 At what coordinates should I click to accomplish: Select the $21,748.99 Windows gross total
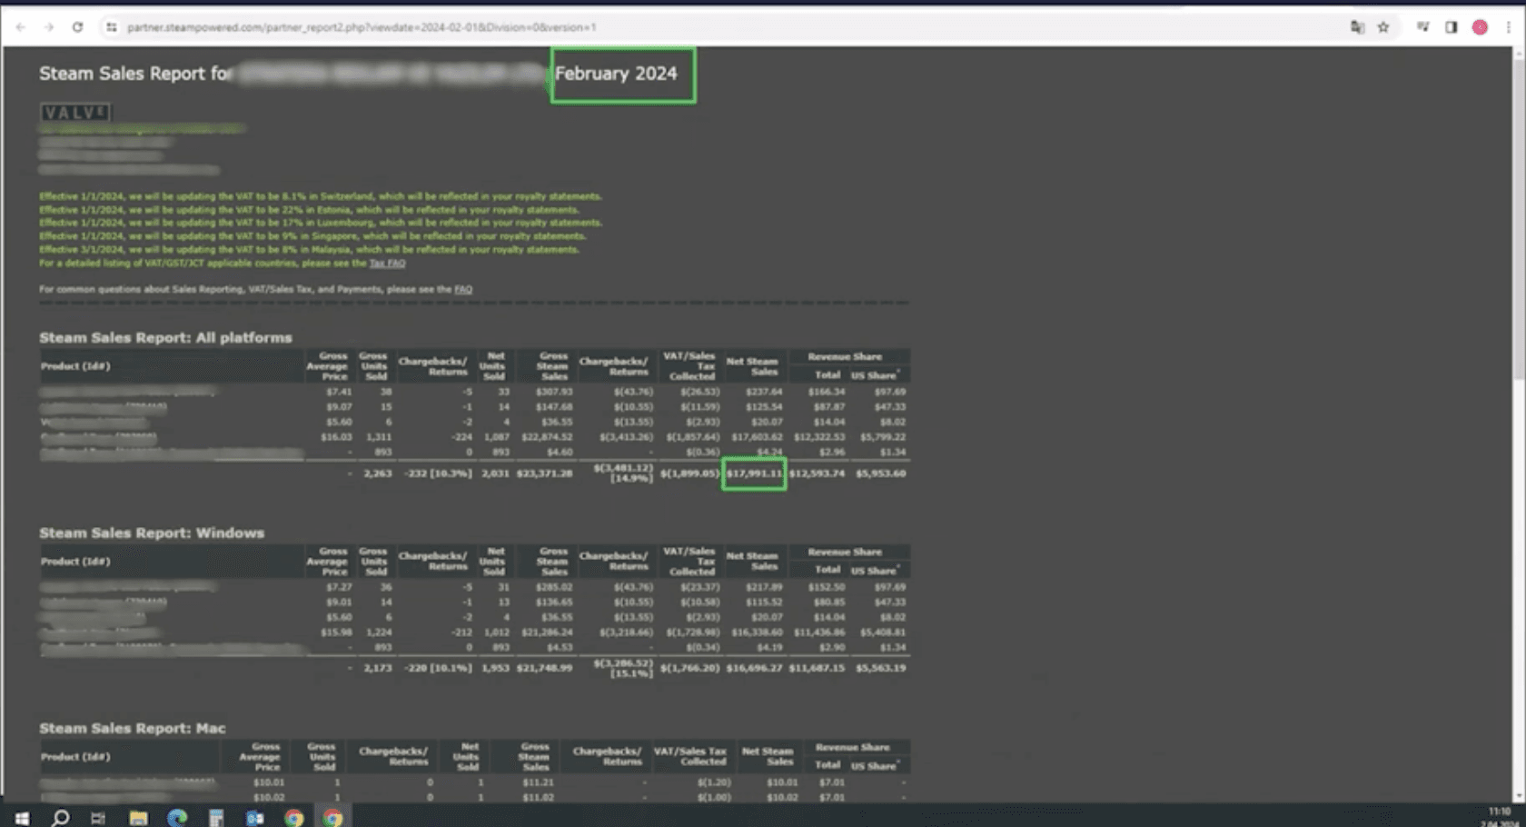pos(545,668)
